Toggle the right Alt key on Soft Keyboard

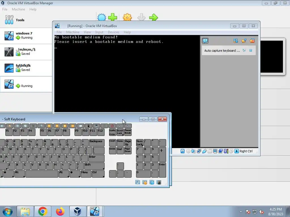(x=64, y=174)
